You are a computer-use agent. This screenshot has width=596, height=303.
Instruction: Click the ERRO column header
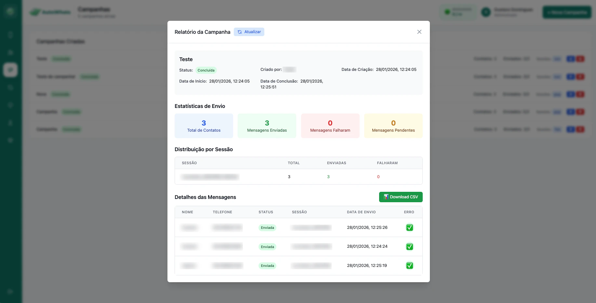(409, 212)
